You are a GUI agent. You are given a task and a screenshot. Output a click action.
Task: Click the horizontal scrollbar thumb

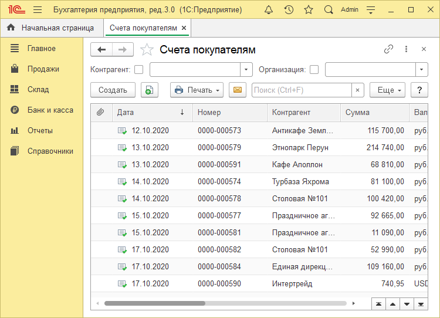155,303
